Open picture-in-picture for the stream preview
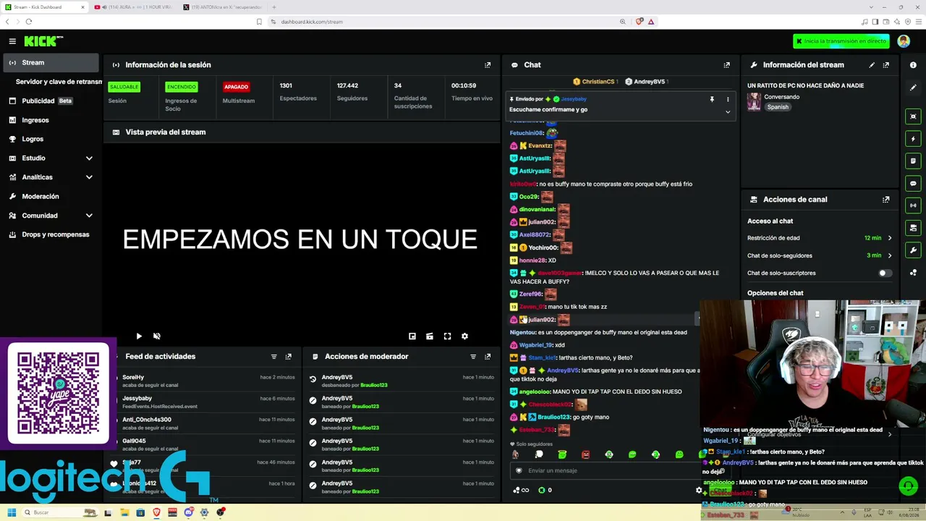The width and height of the screenshot is (926, 521). tap(412, 336)
